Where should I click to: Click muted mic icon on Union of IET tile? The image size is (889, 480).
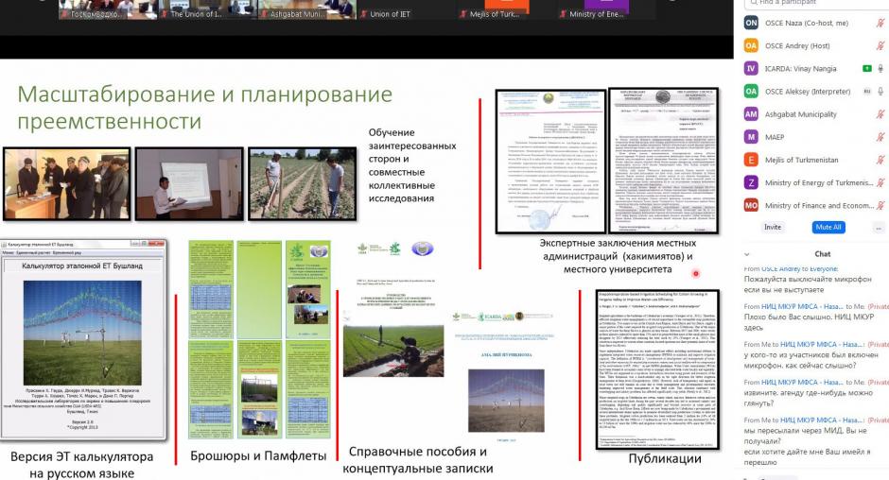pos(364,14)
